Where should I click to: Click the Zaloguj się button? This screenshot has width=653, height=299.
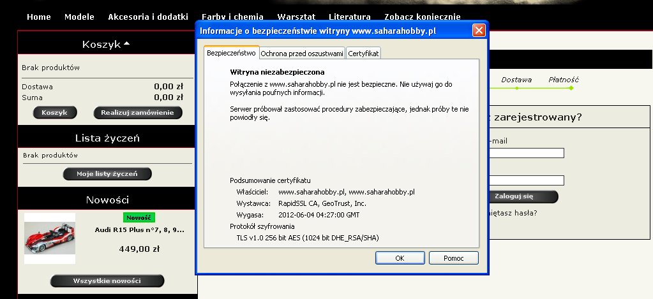(523, 196)
